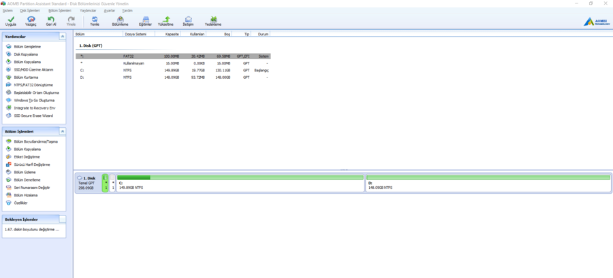Screen dimensions: 613x278
Task: Refresh the disk list with Yenile
Action: tap(95, 21)
